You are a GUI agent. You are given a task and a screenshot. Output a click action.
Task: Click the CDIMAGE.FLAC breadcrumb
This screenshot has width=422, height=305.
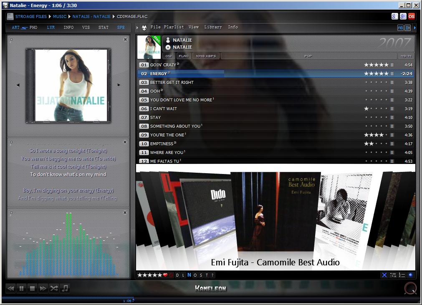click(x=132, y=16)
